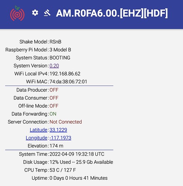Click the Raspberry Shake logo icon
Image resolution: width=183 pixels, height=186 pixels.
click(17, 13)
